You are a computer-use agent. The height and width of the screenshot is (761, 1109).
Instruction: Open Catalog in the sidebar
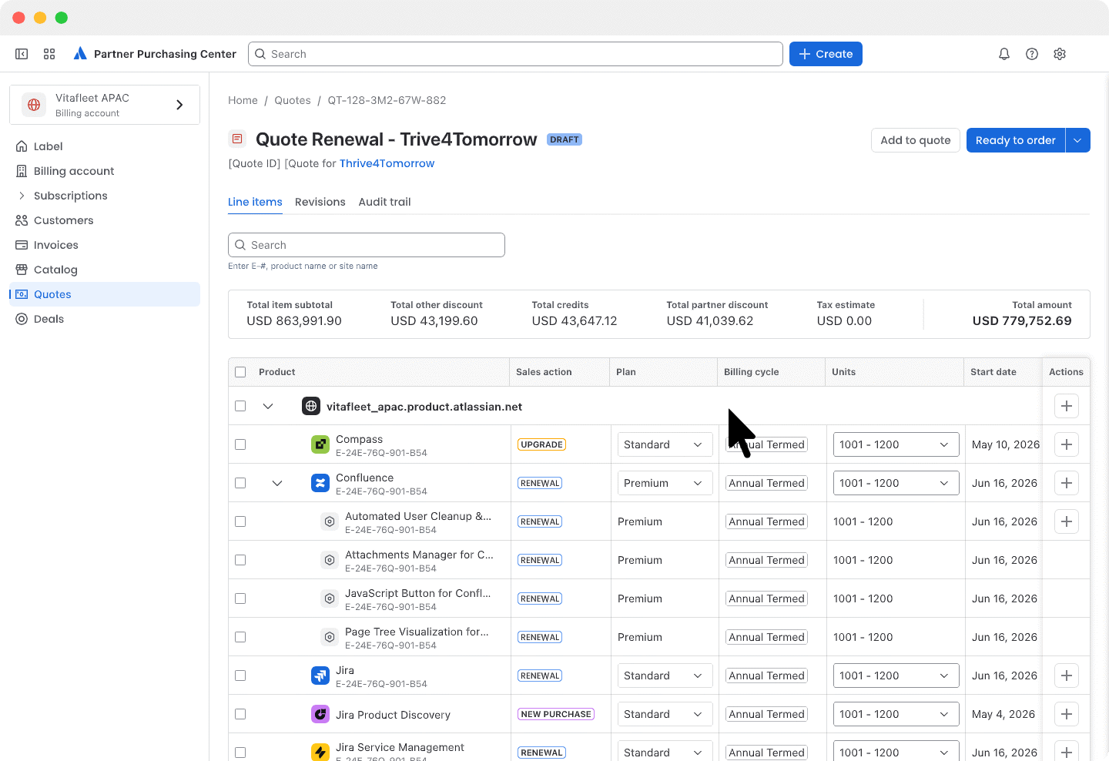(x=105, y=270)
